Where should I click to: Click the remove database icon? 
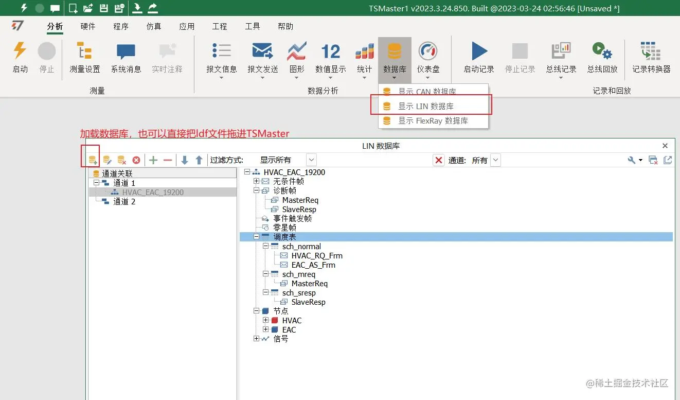[122, 160]
